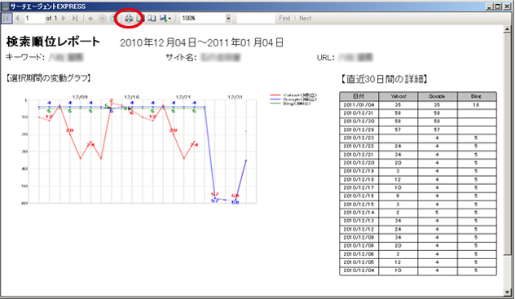Maximize the サーチエージェントEXPRESS window
The image size is (515, 299).
(498, 7)
